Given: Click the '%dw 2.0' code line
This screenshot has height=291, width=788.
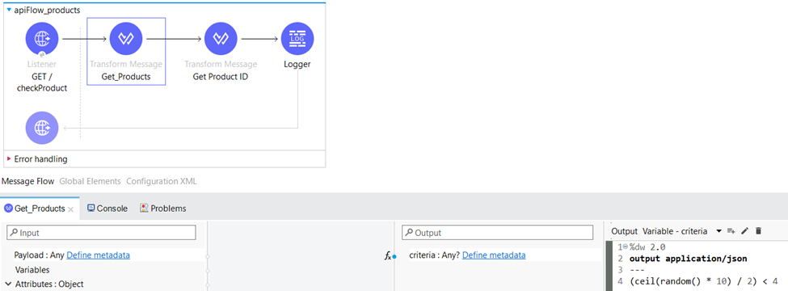Looking at the screenshot, I should tap(647, 247).
